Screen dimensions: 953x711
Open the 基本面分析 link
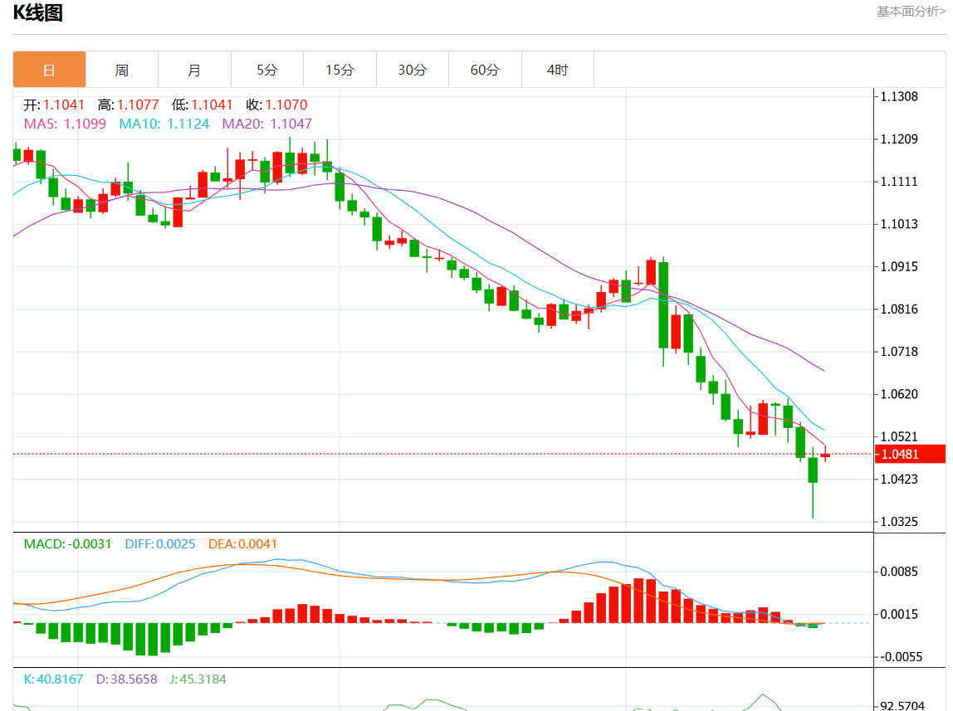(x=911, y=12)
